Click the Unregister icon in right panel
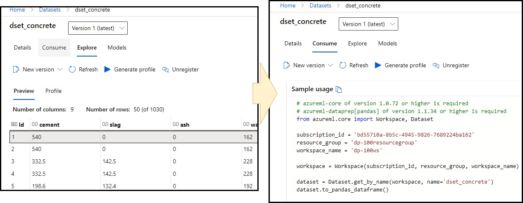Screen dimensions: 523x203 coord(436,65)
